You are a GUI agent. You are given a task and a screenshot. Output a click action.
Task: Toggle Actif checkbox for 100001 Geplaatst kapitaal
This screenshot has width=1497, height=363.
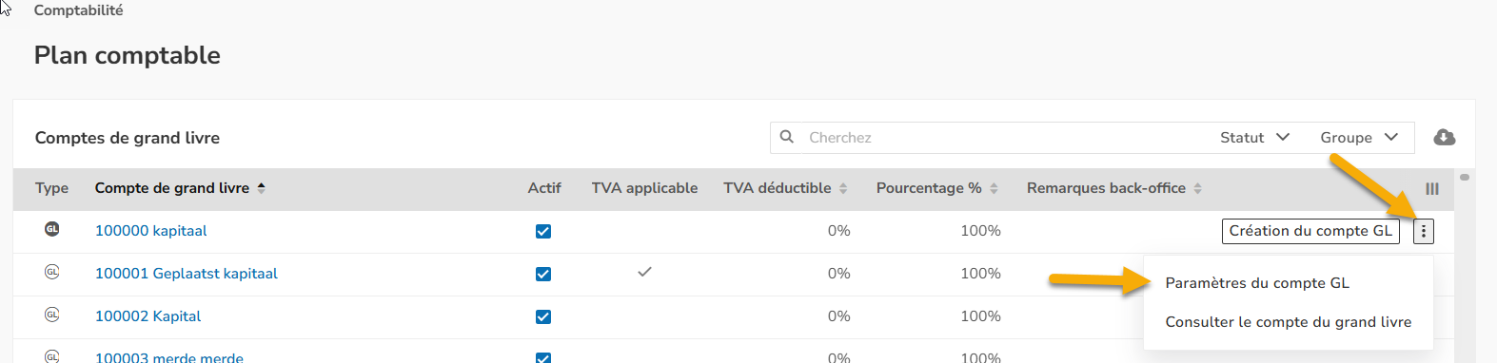543,274
